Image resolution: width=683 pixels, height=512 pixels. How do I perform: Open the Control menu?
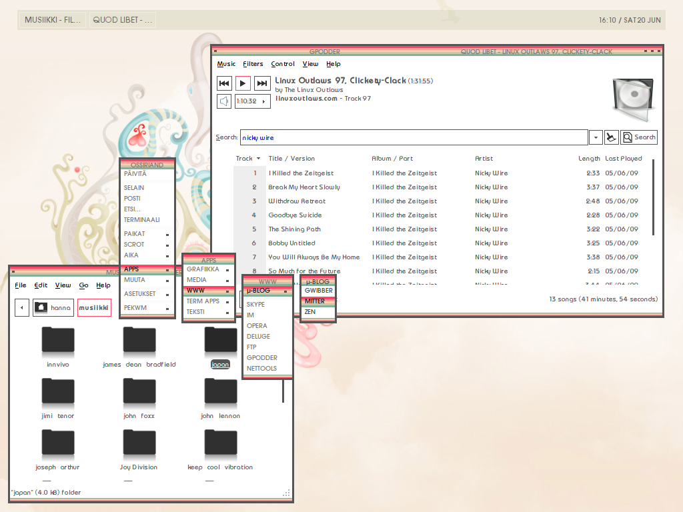[x=283, y=64]
